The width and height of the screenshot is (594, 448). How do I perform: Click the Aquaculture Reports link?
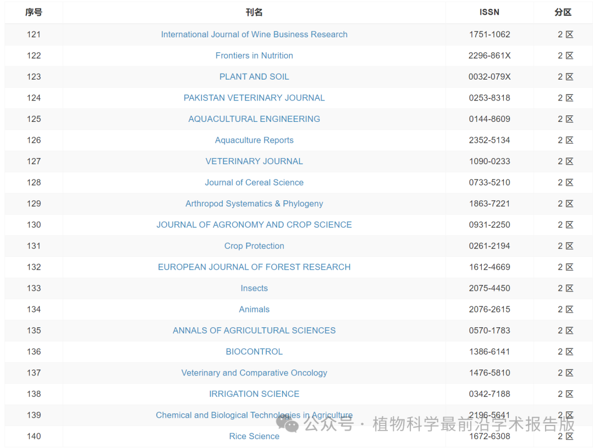click(x=254, y=140)
